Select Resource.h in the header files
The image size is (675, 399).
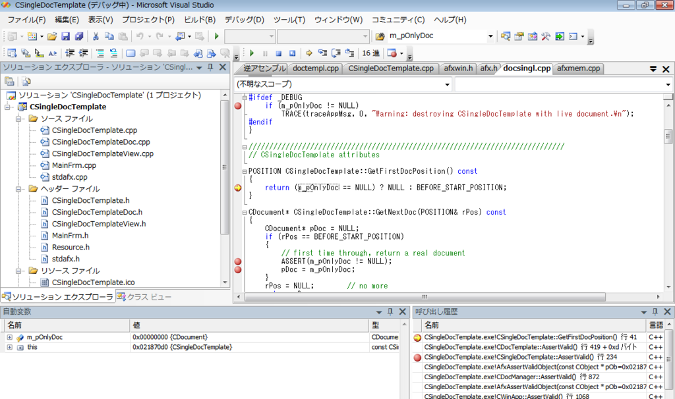pos(71,248)
